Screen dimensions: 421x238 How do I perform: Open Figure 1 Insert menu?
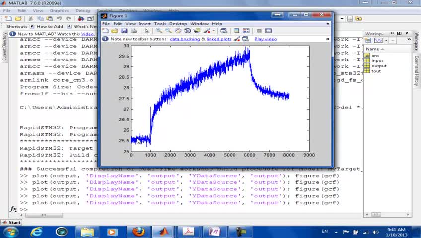click(144, 24)
